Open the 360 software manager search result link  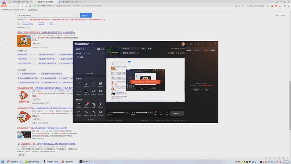pos(42,128)
